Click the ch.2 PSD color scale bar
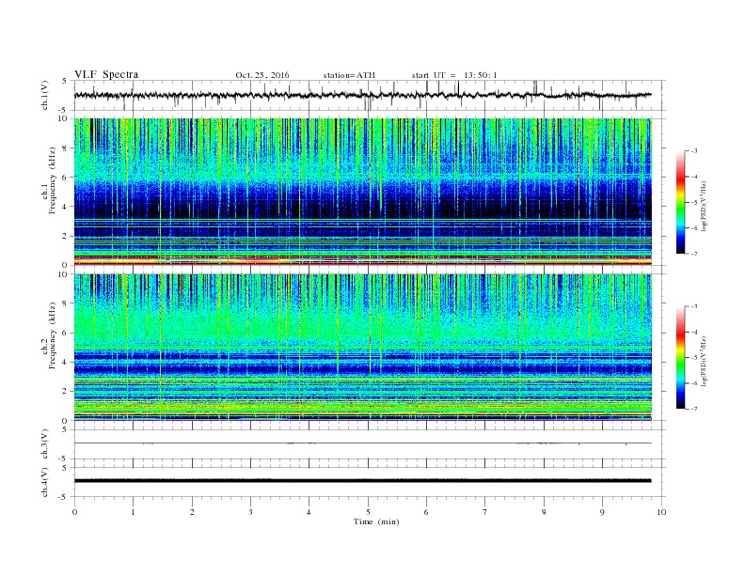 680,358
